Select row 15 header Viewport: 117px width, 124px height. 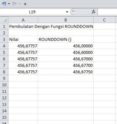click(4, 117)
